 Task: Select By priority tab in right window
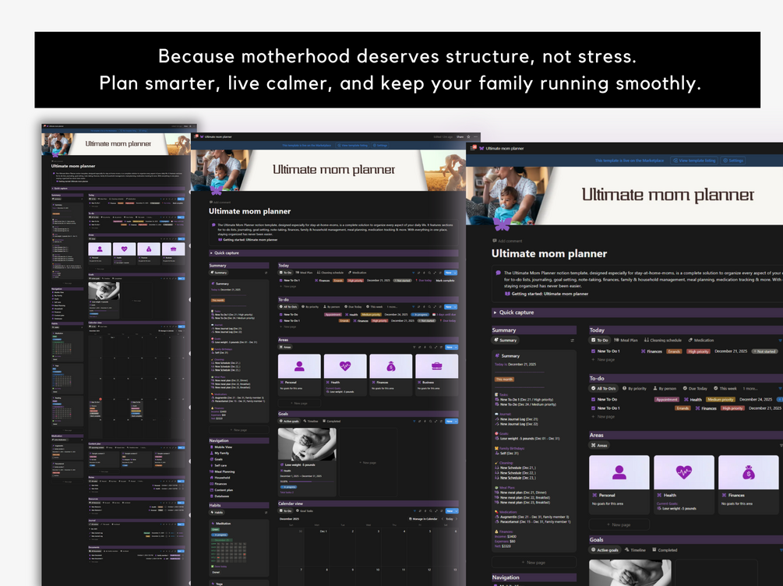click(633, 388)
